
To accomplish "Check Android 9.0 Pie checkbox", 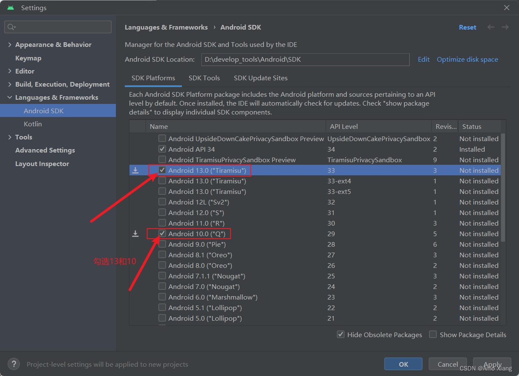I will pos(162,244).
